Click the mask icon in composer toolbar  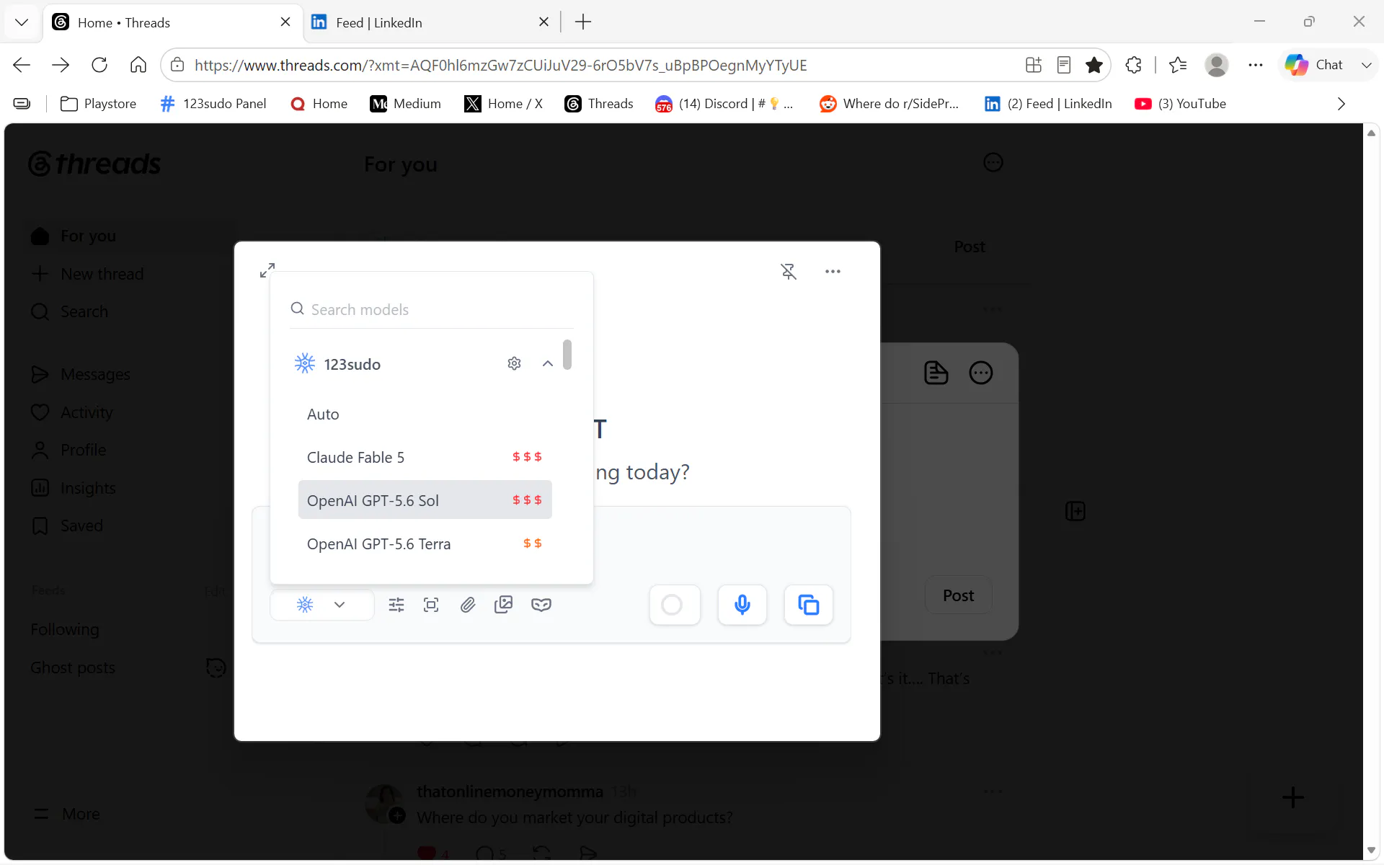point(541,605)
